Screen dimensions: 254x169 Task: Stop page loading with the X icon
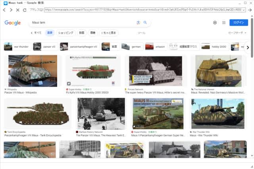pos(17,10)
